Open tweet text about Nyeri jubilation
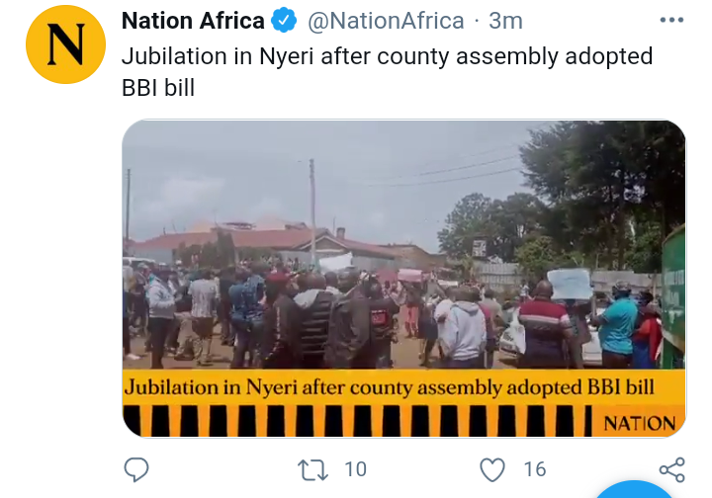 point(387,72)
